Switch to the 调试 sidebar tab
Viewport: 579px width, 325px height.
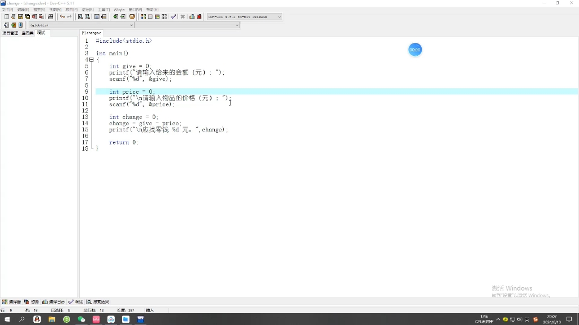click(x=41, y=33)
